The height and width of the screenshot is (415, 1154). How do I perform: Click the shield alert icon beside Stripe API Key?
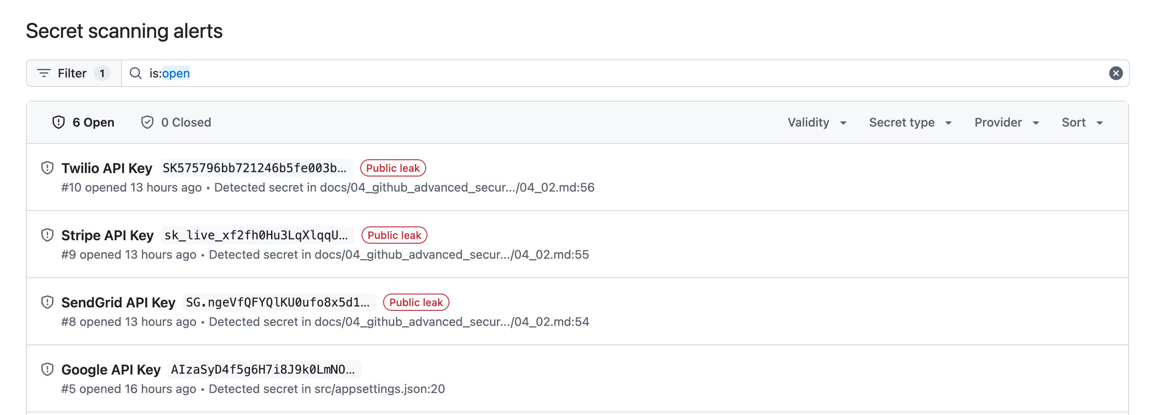click(47, 235)
